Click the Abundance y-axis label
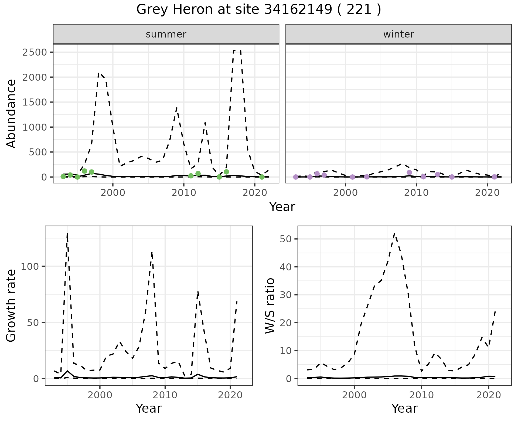The image size is (518, 421). coord(11,114)
